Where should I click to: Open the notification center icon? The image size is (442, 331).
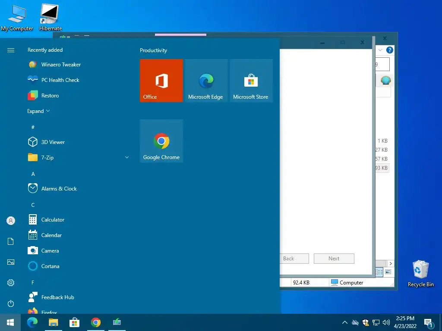click(429, 323)
